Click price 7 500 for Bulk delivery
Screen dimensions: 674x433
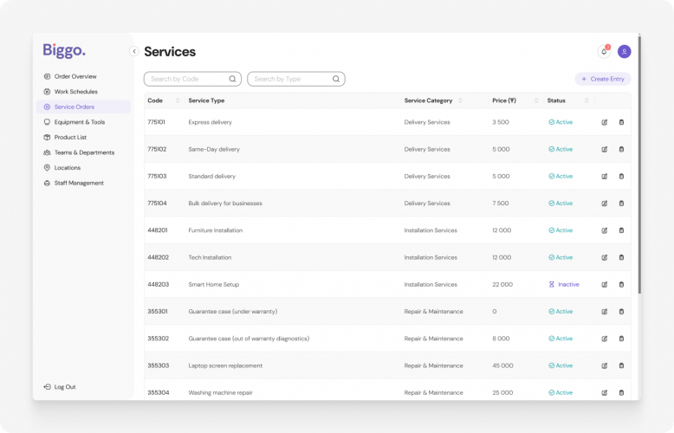[501, 204]
